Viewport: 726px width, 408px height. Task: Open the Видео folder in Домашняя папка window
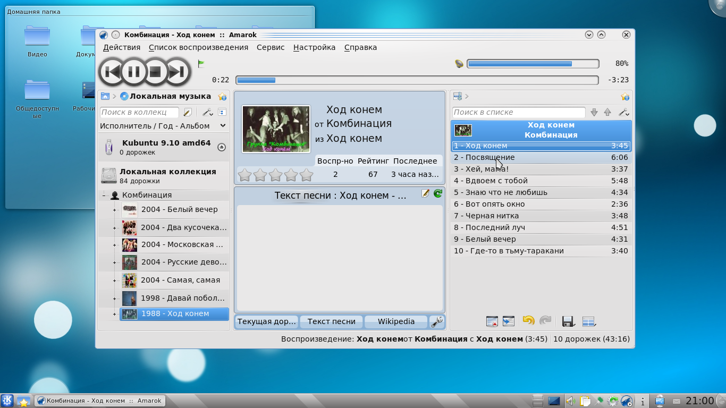37,41
